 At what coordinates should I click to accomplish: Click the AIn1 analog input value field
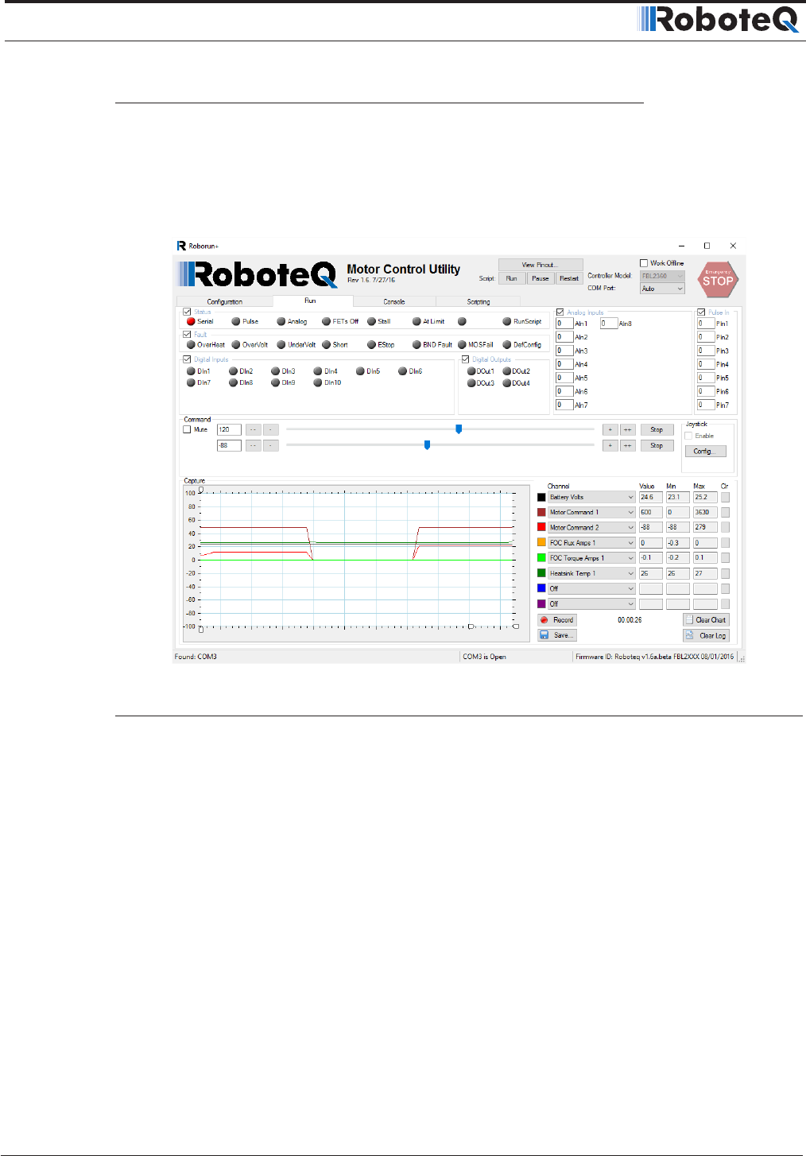click(564, 324)
